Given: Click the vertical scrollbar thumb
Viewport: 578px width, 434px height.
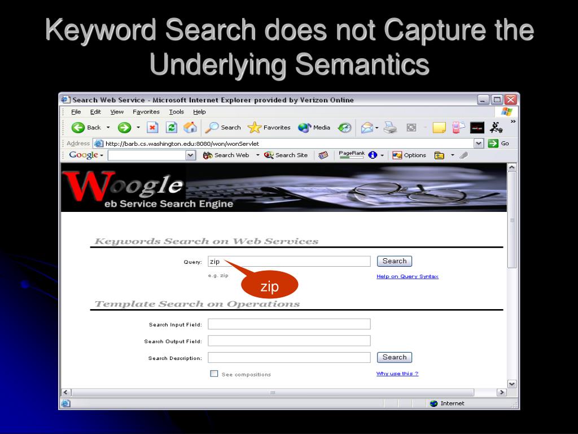Looking at the screenshot, I should tap(512, 220).
